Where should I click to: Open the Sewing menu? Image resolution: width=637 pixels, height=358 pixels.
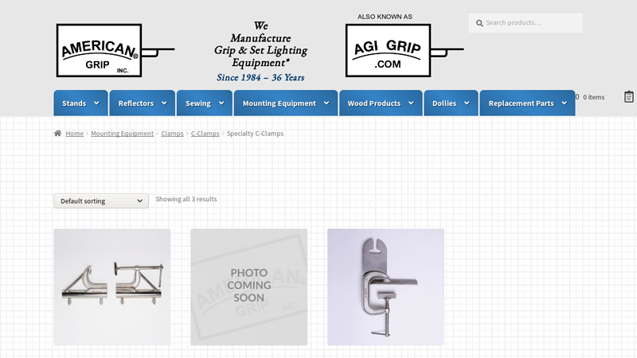[198, 103]
